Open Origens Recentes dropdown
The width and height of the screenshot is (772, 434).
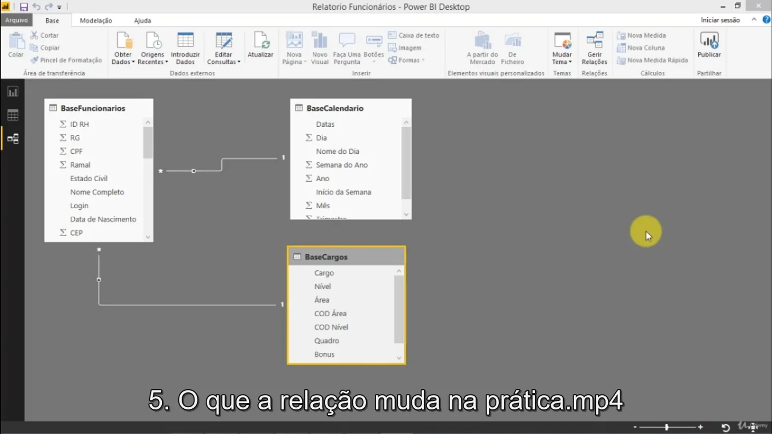tap(152, 48)
